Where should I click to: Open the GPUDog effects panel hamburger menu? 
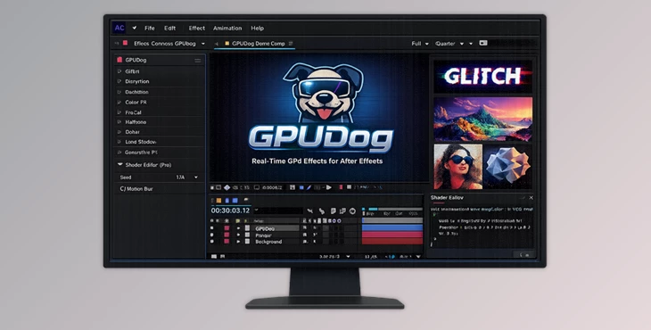[198, 61]
